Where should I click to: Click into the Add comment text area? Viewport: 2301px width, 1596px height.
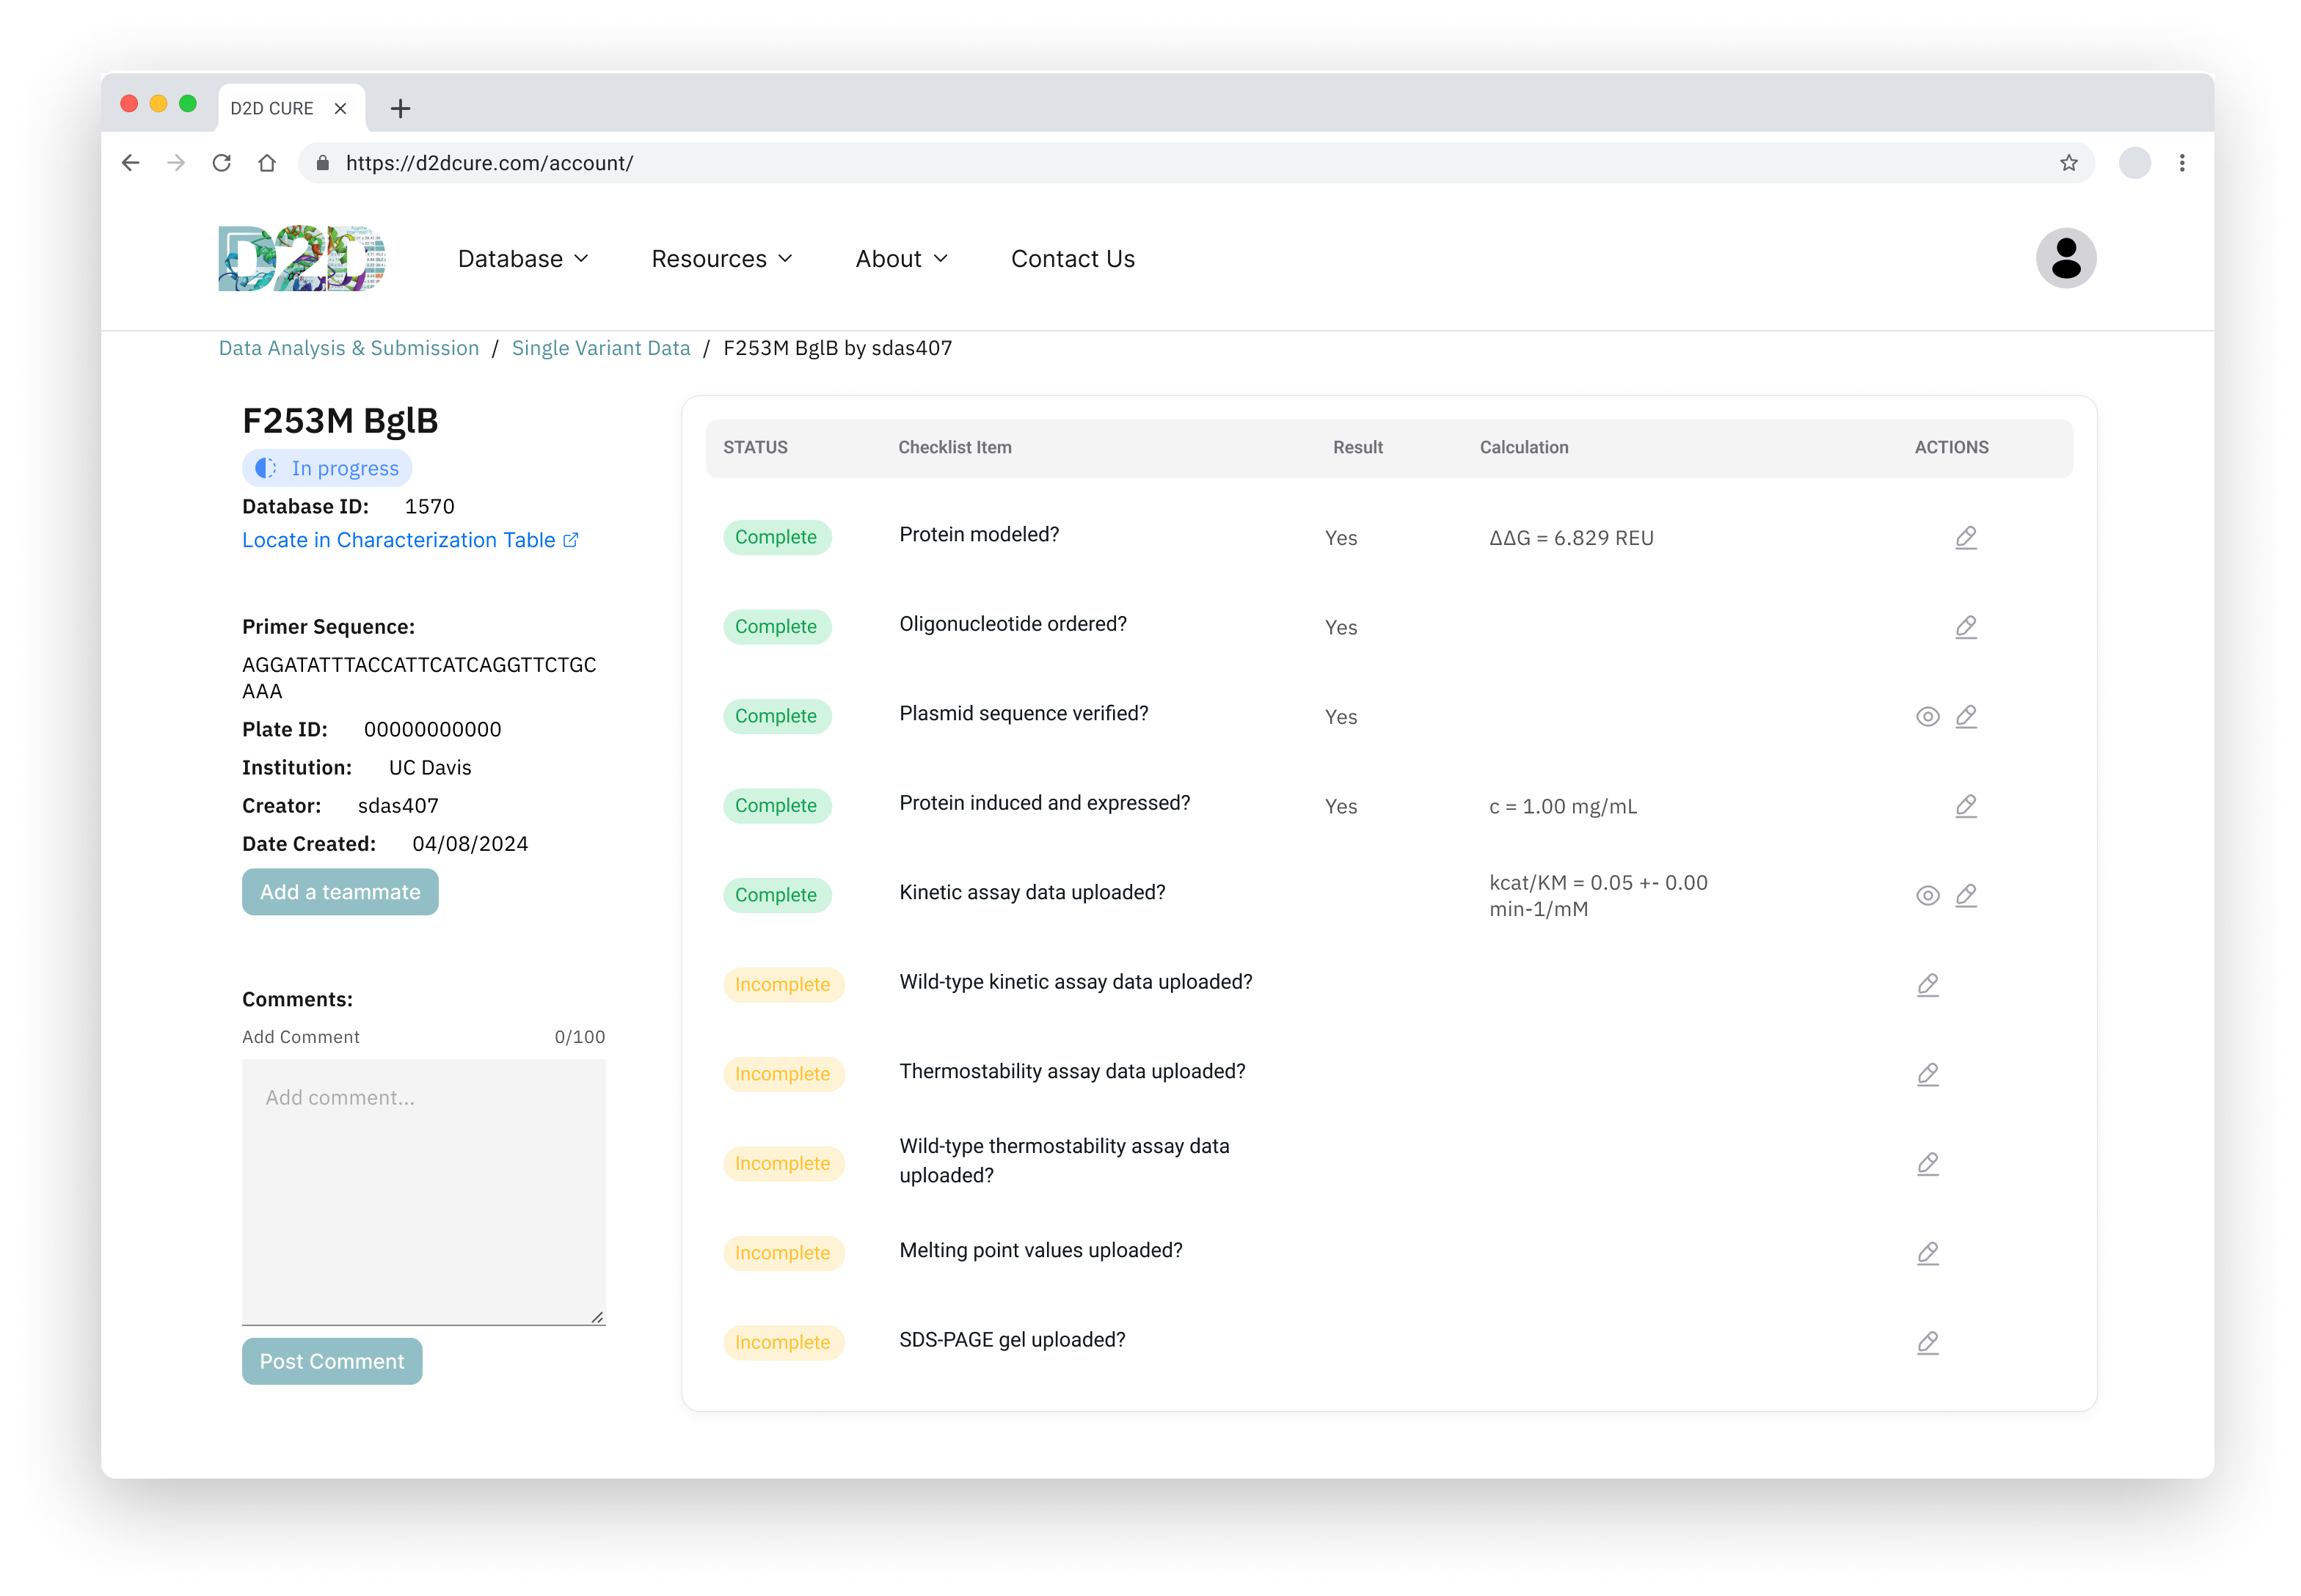click(x=423, y=1190)
